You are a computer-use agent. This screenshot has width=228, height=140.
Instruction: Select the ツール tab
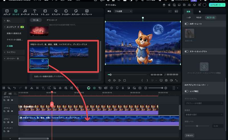point(36,20)
